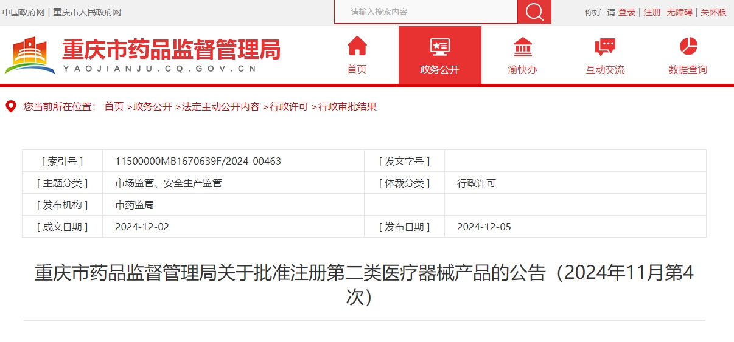734x342 pixels.
Task: Click the bank building icon for 渝快办
Action: pyautogui.click(x=522, y=47)
